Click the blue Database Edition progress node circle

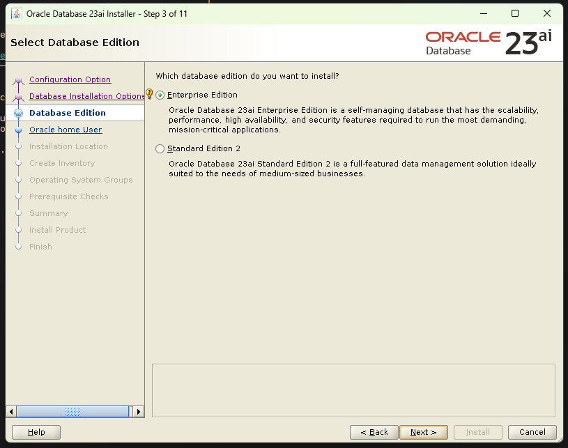[x=18, y=112]
